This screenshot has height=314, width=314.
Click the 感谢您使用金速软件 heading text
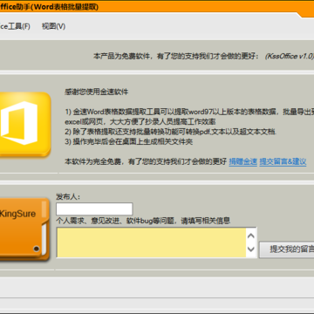(x=97, y=92)
